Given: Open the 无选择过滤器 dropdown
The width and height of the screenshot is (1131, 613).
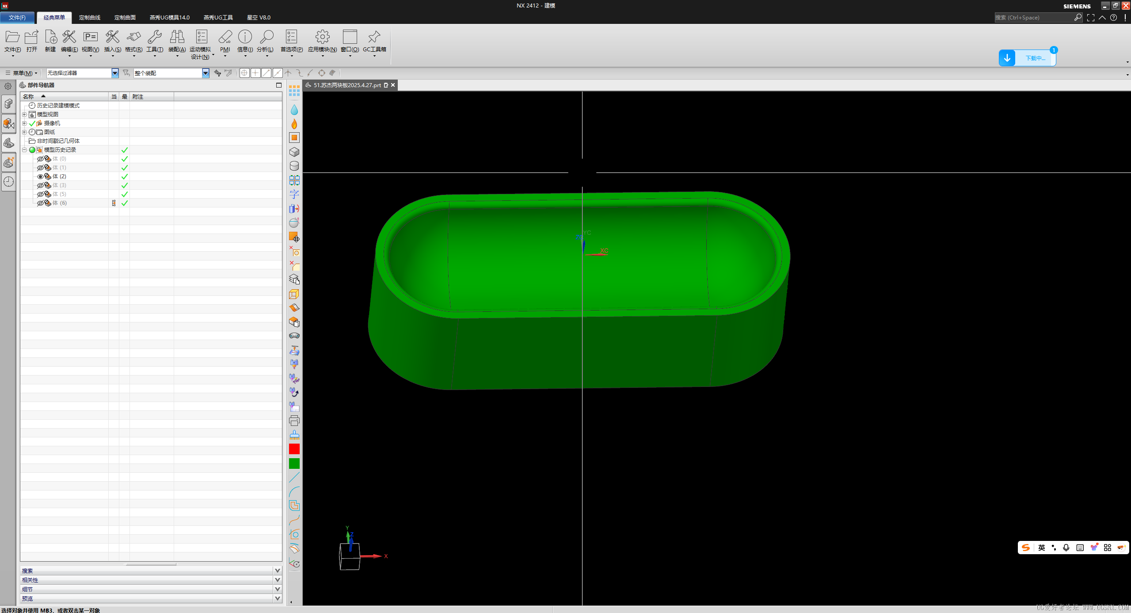Looking at the screenshot, I should point(115,73).
